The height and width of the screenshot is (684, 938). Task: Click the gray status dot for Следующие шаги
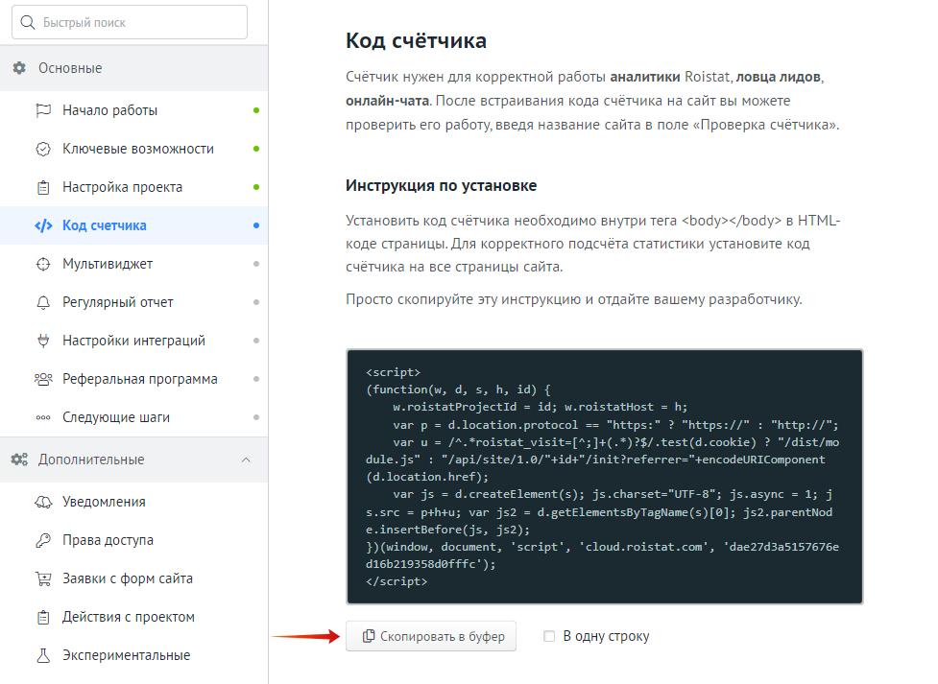coord(256,417)
